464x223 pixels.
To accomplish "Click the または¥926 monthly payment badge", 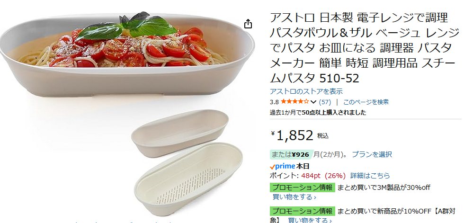I will (x=291, y=154).
